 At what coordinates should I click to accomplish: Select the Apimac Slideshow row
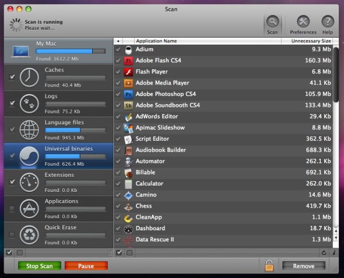click(223, 128)
